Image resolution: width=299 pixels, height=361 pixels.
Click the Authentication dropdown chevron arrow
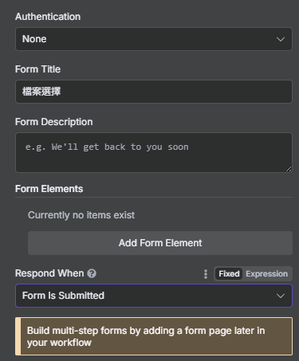point(281,39)
